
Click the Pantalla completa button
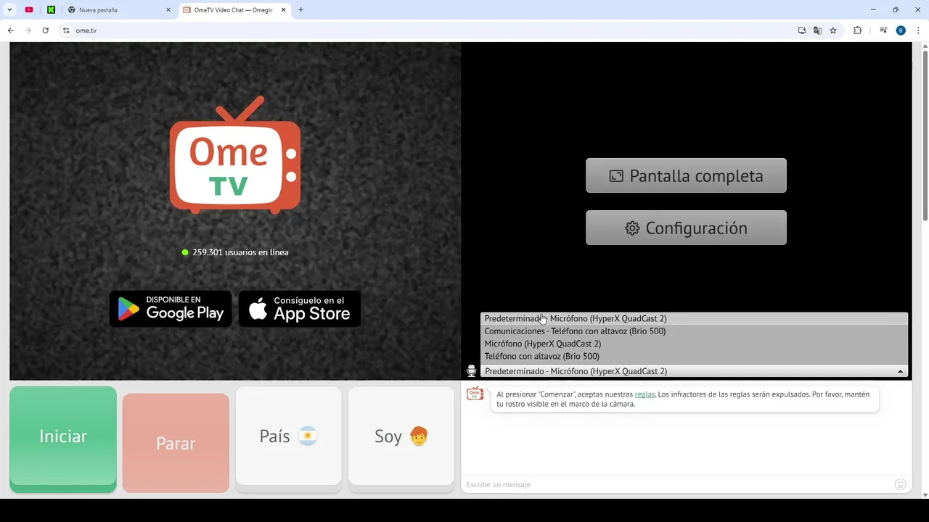(686, 175)
